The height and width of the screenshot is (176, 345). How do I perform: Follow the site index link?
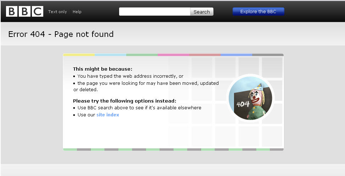pos(108,115)
